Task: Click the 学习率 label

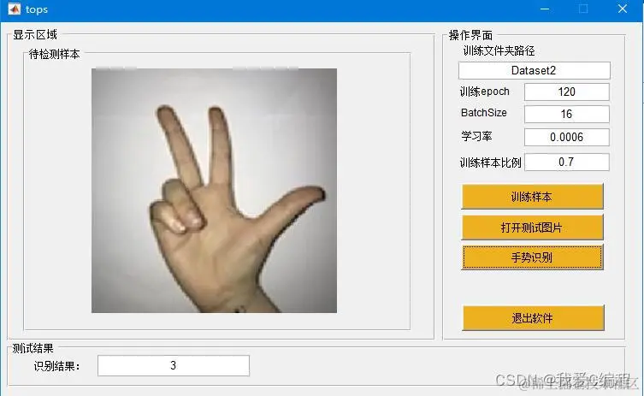Action: coord(476,136)
